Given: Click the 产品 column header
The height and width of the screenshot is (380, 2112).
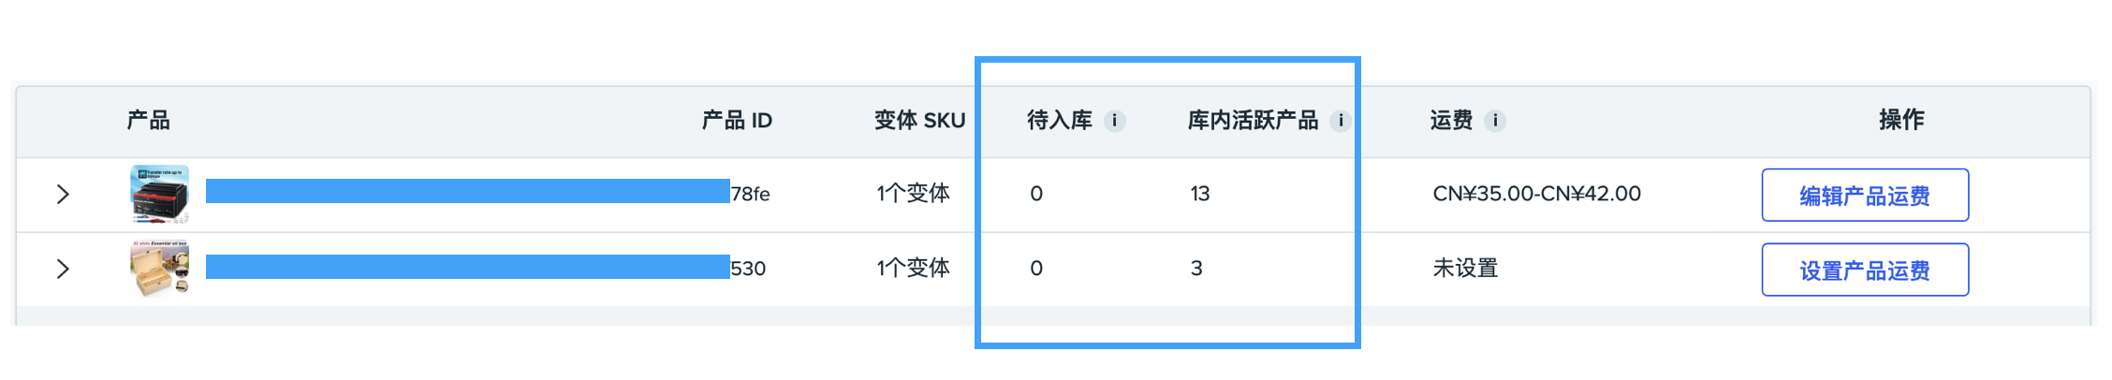Looking at the screenshot, I should pyautogui.click(x=149, y=120).
